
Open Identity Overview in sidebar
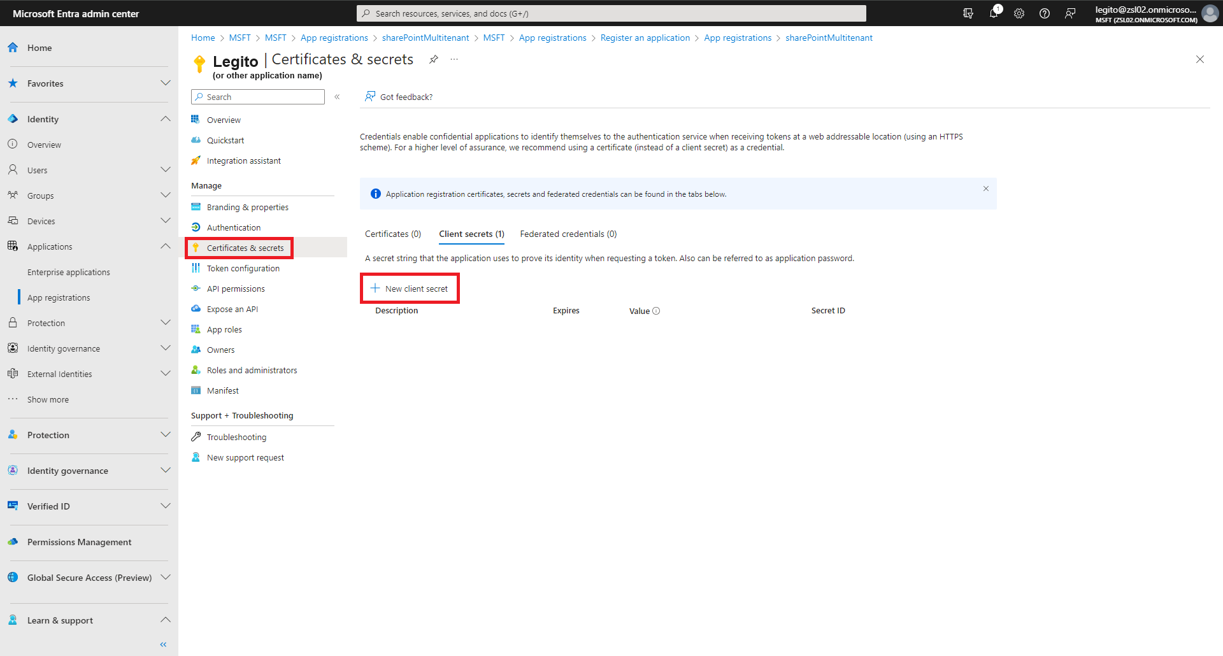coord(44,145)
